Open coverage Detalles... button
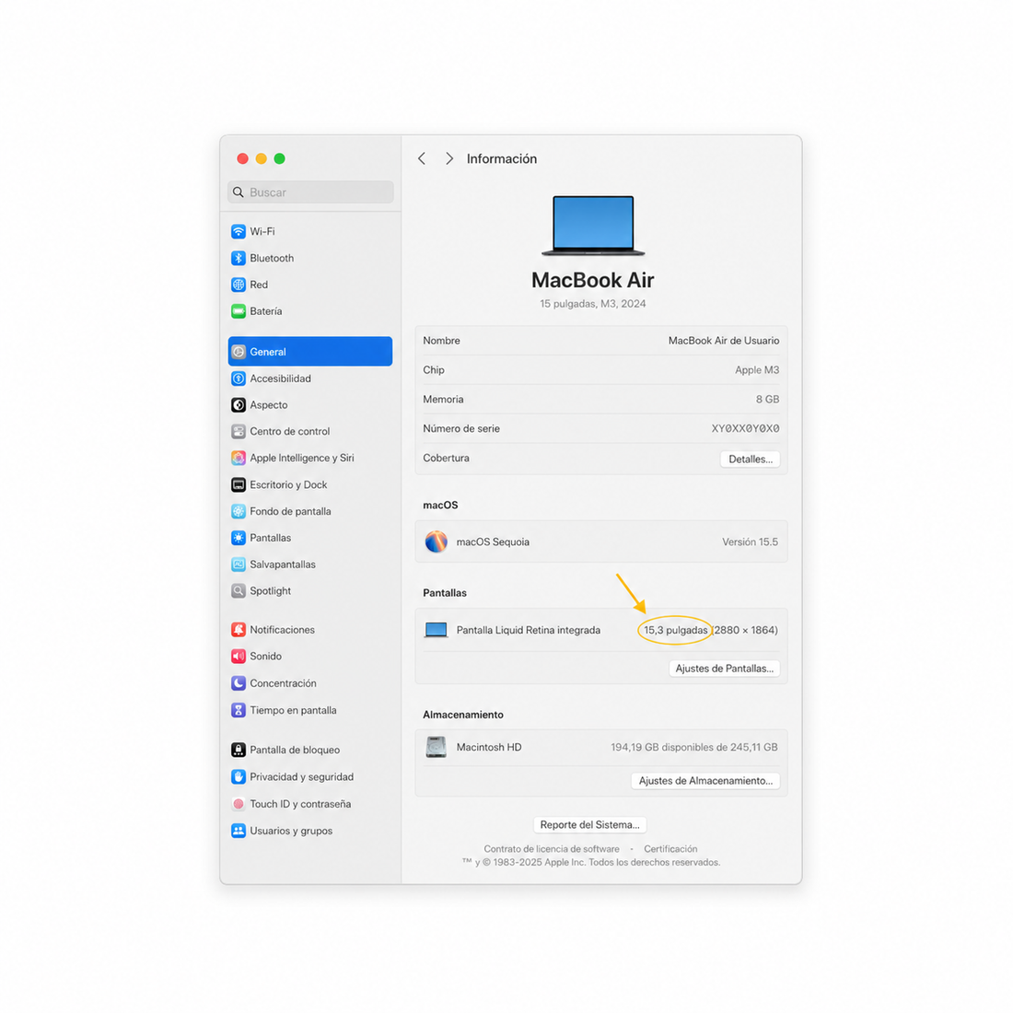The width and height of the screenshot is (1013, 1013). click(x=750, y=460)
